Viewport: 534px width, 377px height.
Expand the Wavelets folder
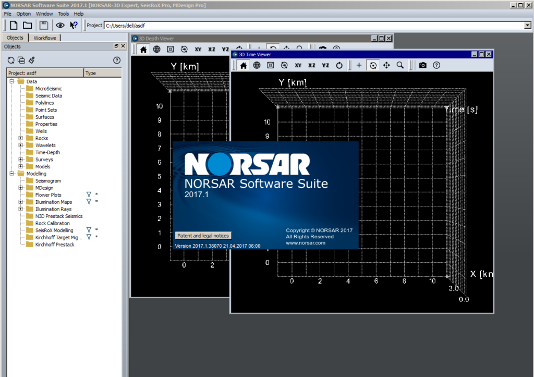coord(21,145)
